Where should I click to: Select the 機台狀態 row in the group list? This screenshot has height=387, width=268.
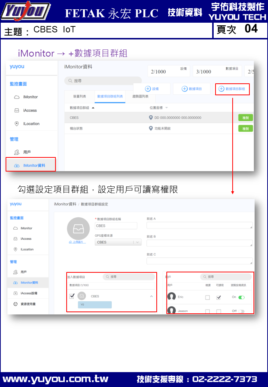pos(159,128)
